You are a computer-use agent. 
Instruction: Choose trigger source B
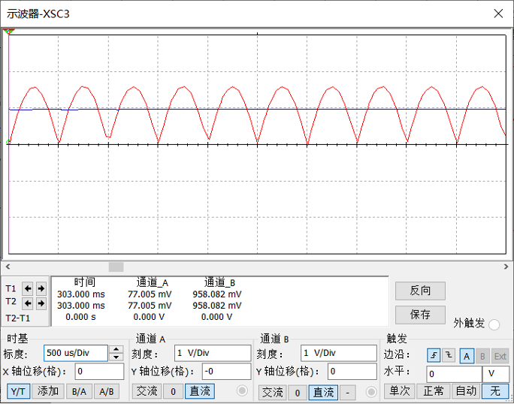click(482, 356)
